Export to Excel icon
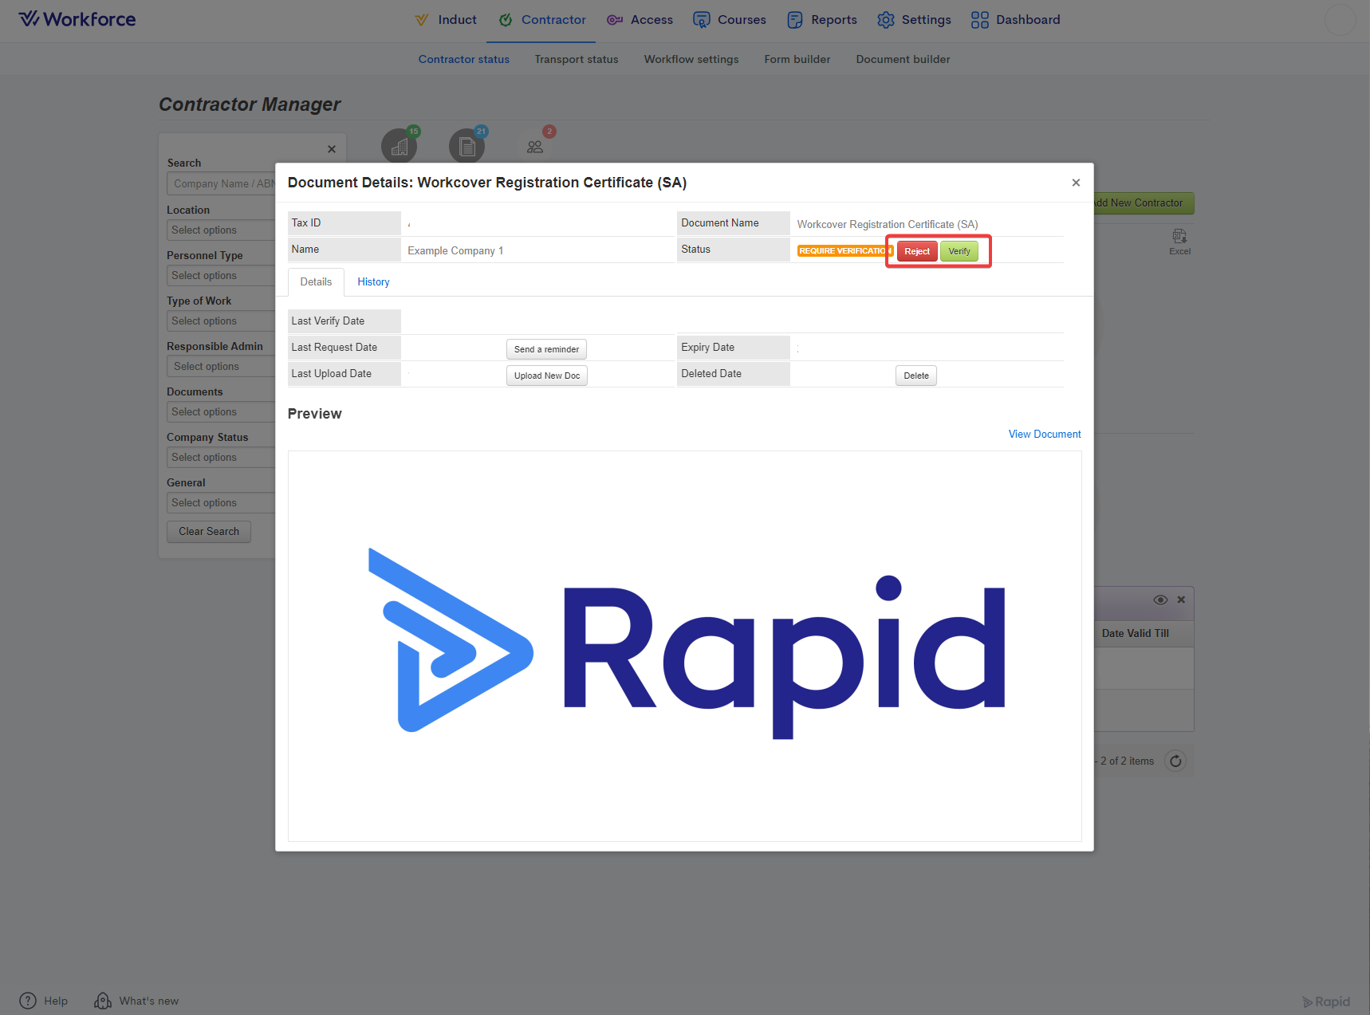 1180,241
